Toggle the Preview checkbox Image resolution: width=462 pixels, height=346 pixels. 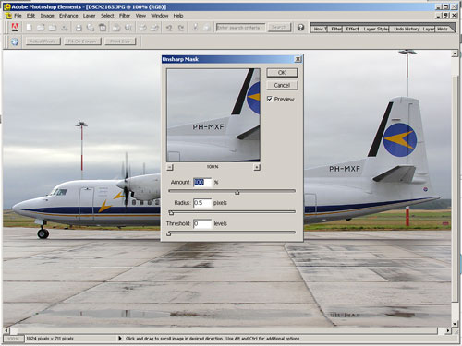pos(270,99)
